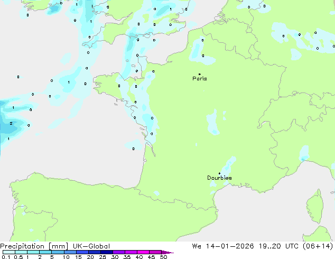
Task: Click the date '14-01-2026' in the footer
Action: click(230, 246)
